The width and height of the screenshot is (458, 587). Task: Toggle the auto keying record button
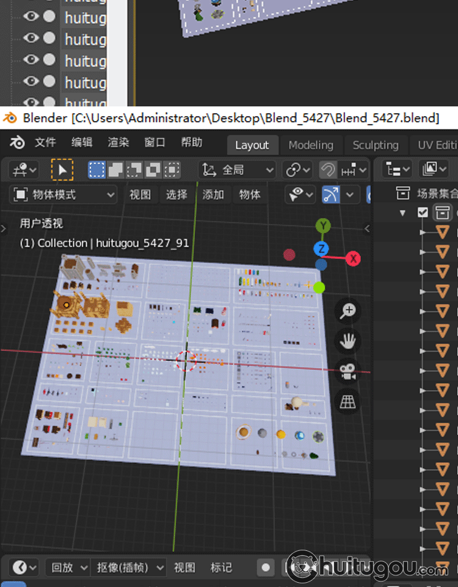[x=266, y=567]
